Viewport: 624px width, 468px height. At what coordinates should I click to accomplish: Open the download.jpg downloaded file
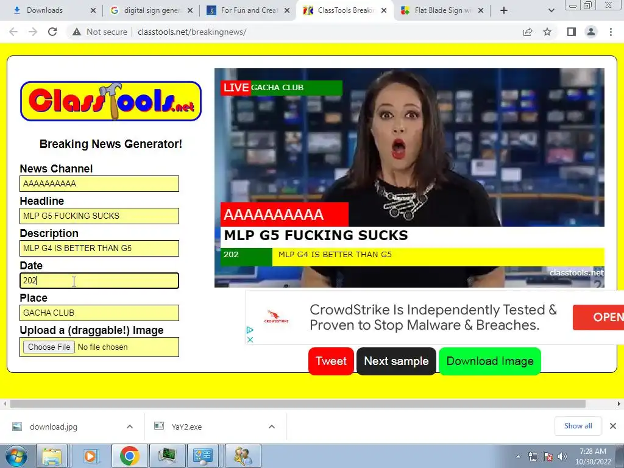point(54,427)
